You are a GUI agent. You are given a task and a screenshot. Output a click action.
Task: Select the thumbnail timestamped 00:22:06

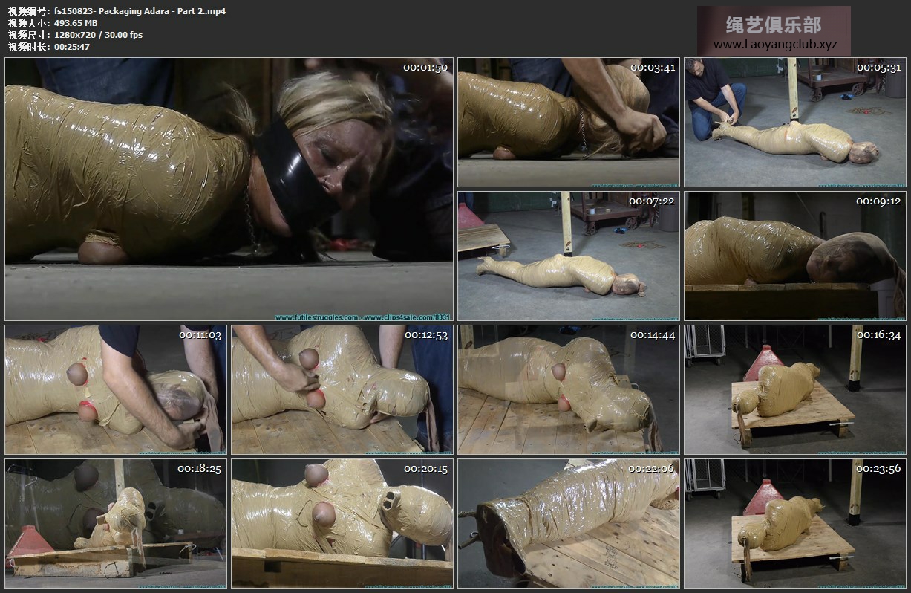[568, 523]
